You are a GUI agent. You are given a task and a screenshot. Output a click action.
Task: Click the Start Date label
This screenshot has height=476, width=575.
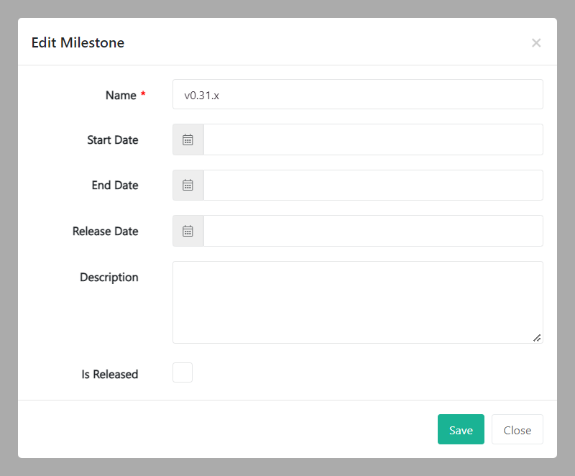pyautogui.click(x=112, y=140)
